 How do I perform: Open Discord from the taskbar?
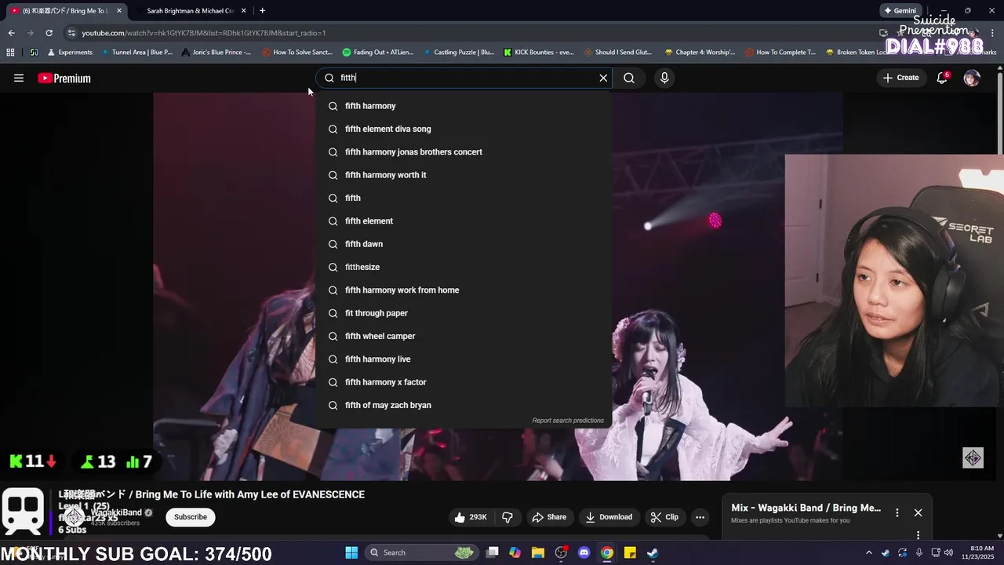[584, 552]
